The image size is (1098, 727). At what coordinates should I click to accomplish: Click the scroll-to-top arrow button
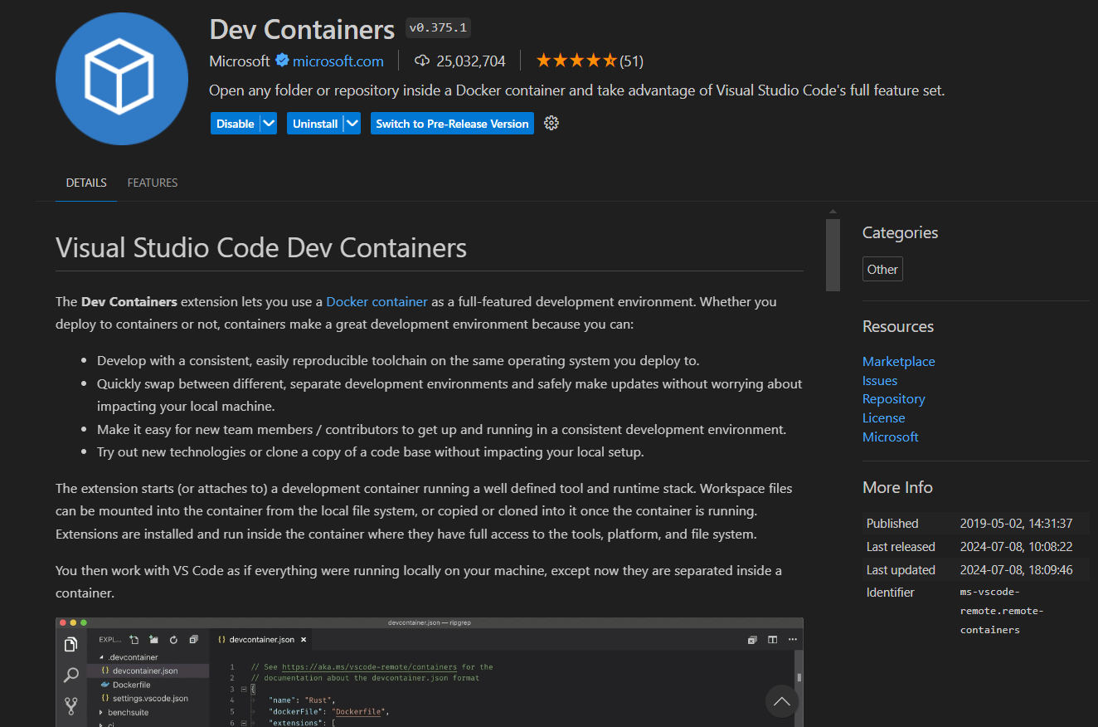[781, 701]
